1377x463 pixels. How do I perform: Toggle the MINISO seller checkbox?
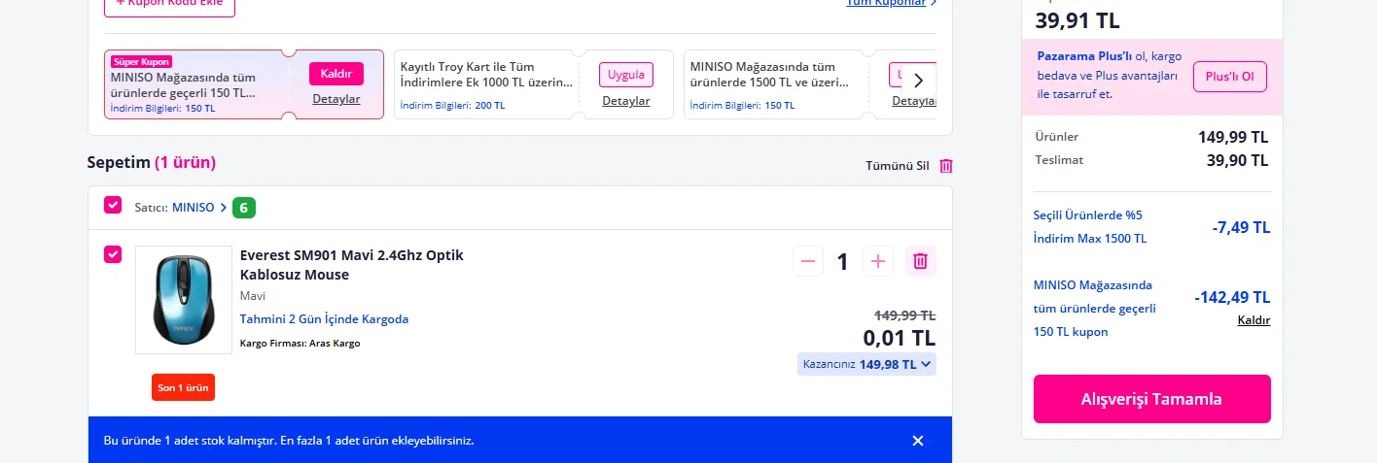[113, 205]
